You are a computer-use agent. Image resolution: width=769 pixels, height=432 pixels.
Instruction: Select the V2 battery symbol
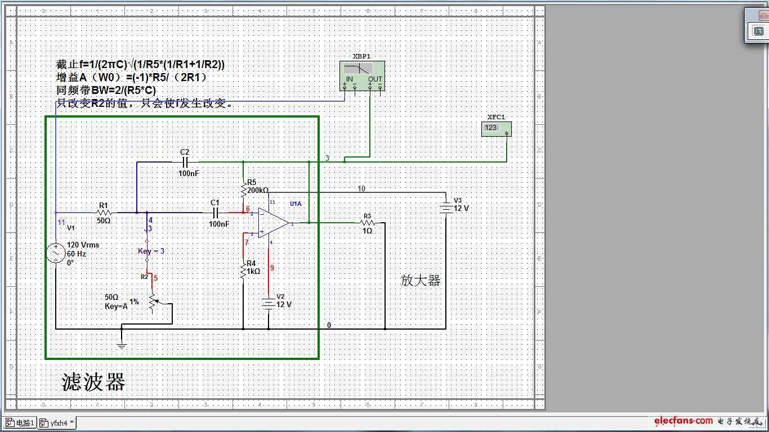[x=269, y=304]
